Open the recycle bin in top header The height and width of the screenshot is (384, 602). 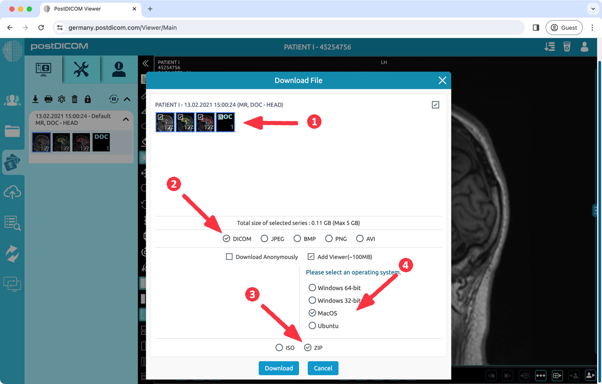coord(567,47)
